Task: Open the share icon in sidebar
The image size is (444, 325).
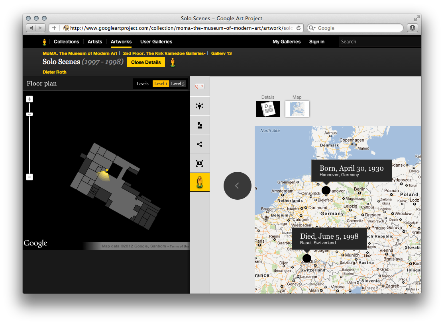Action: 200,144
